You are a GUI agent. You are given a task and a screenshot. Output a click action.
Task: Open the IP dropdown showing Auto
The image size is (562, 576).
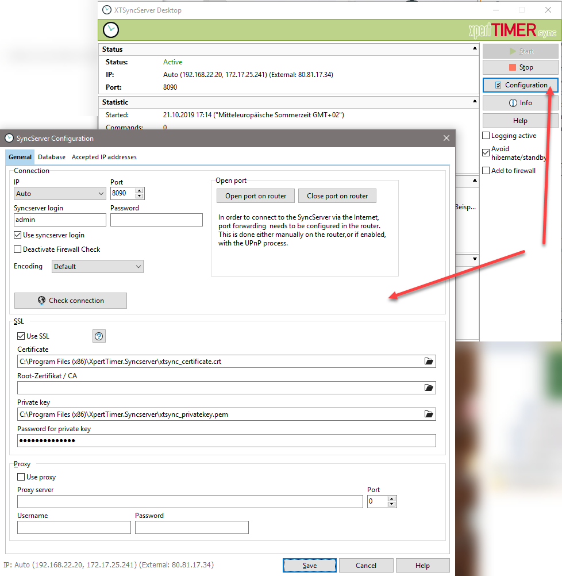tap(101, 193)
